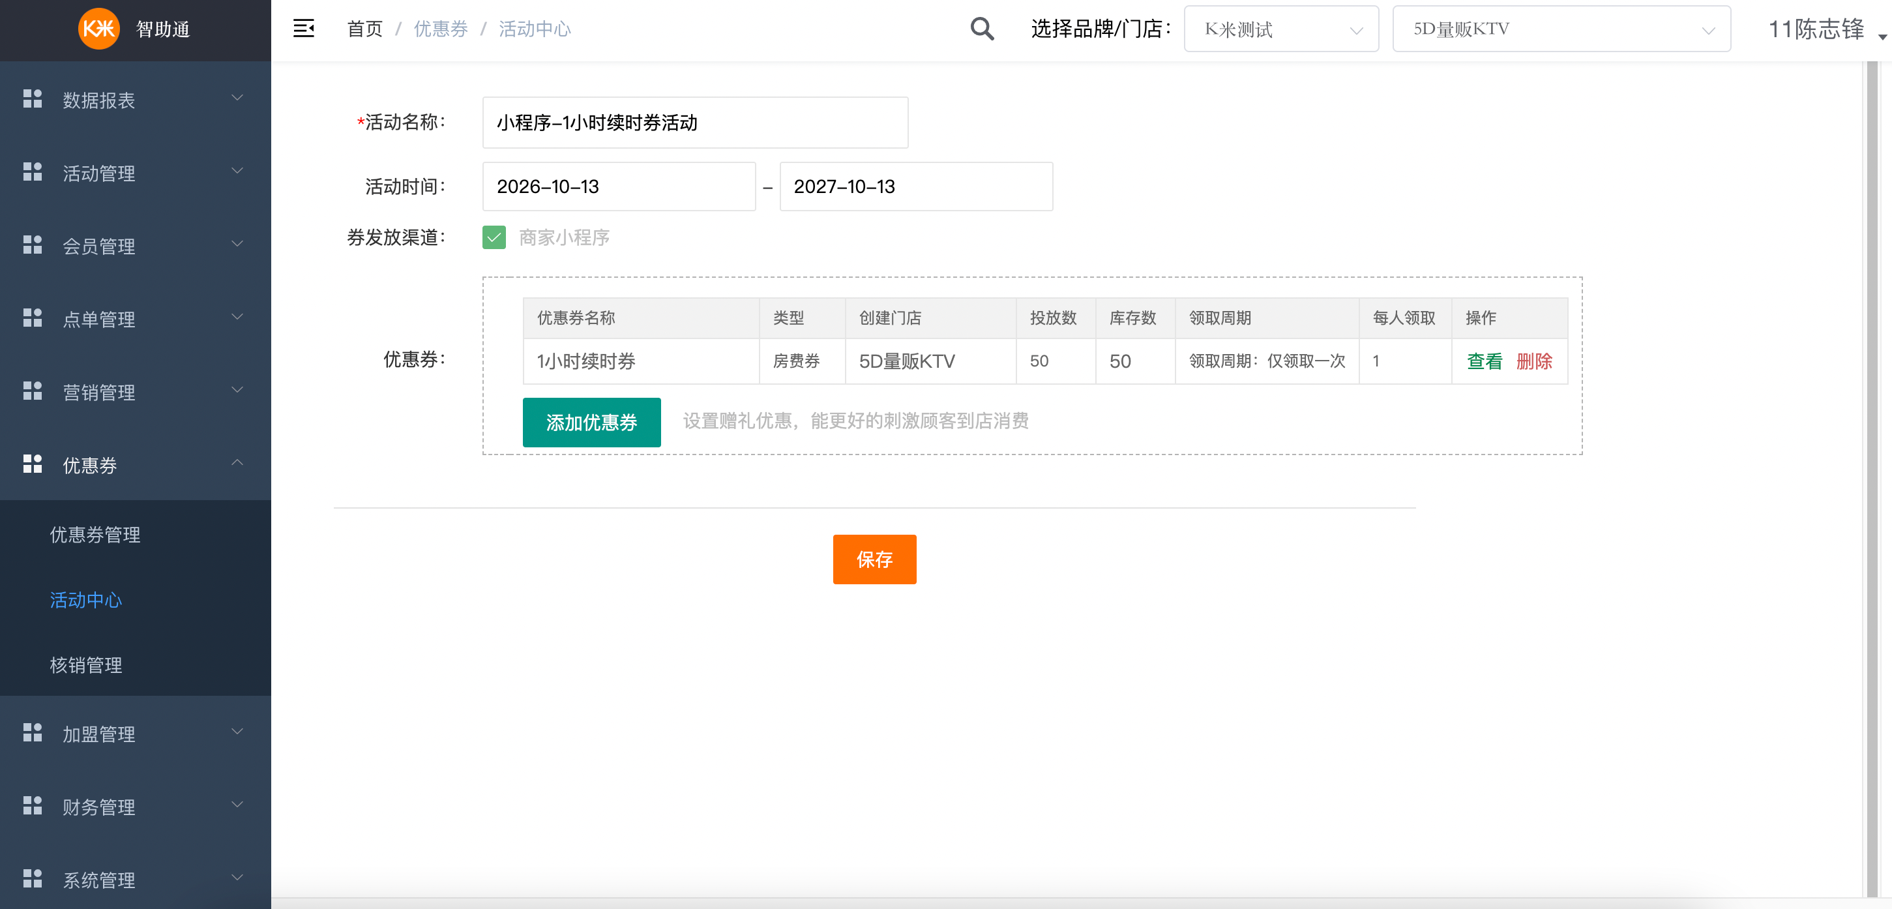Click the 营销管理 grid icon
This screenshot has height=909, width=1892.
[x=33, y=390]
